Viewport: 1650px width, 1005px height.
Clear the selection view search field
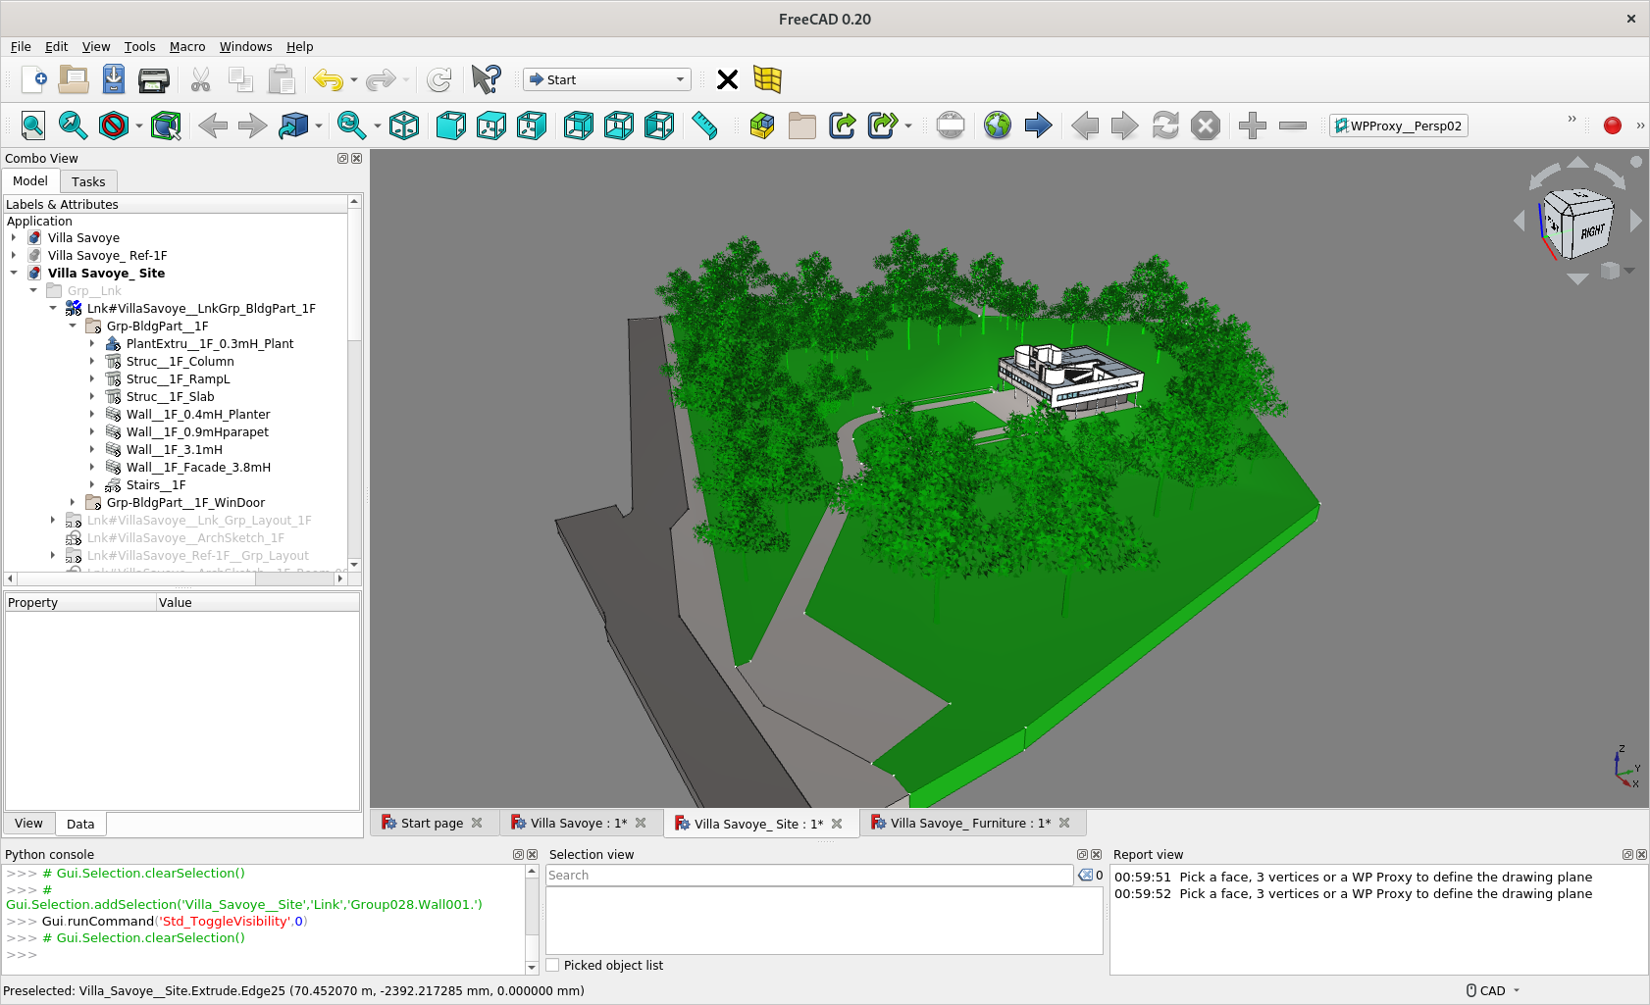tap(1085, 875)
